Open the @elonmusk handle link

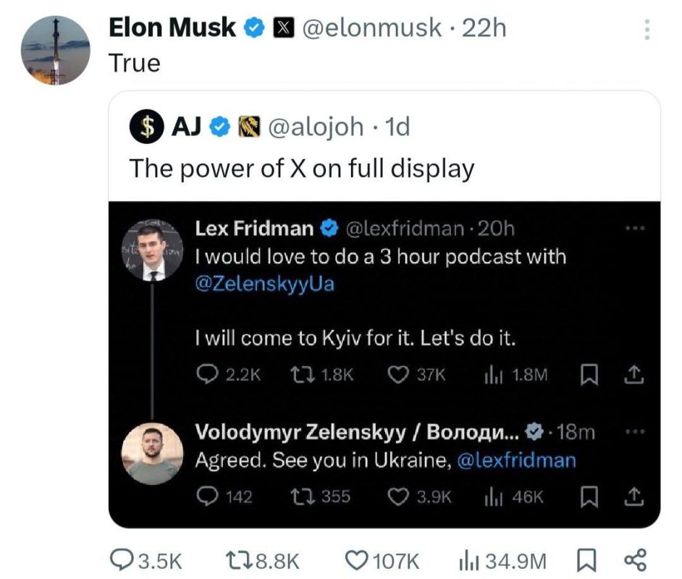coord(370,28)
